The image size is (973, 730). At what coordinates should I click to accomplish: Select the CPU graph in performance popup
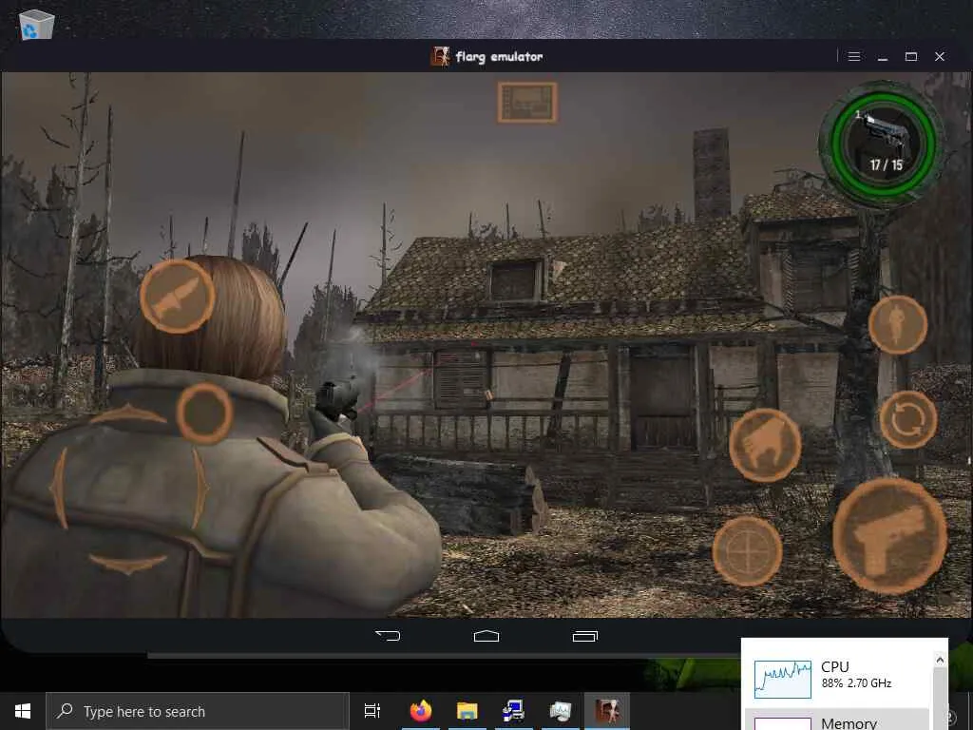[x=783, y=679]
